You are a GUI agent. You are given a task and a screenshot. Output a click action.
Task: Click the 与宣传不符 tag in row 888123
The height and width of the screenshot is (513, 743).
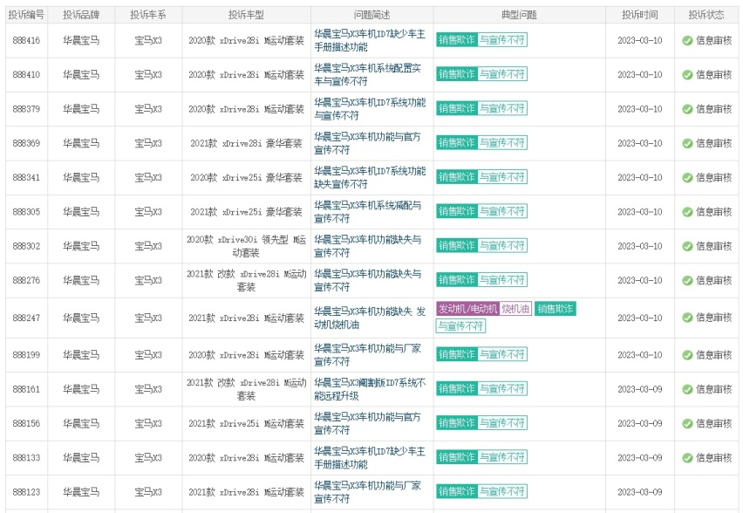click(501, 491)
